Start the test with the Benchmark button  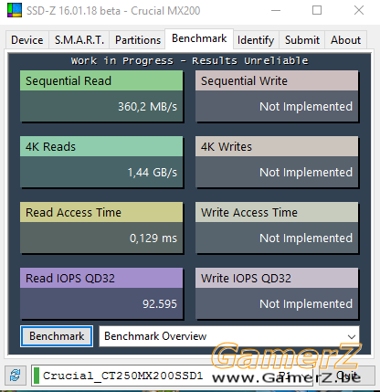click(x=57, y=336)
